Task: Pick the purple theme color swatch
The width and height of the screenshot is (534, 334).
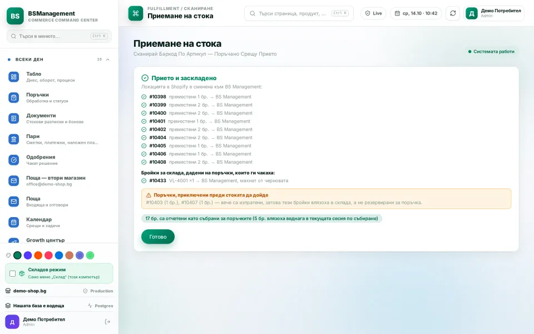Action: pos(28,256)
